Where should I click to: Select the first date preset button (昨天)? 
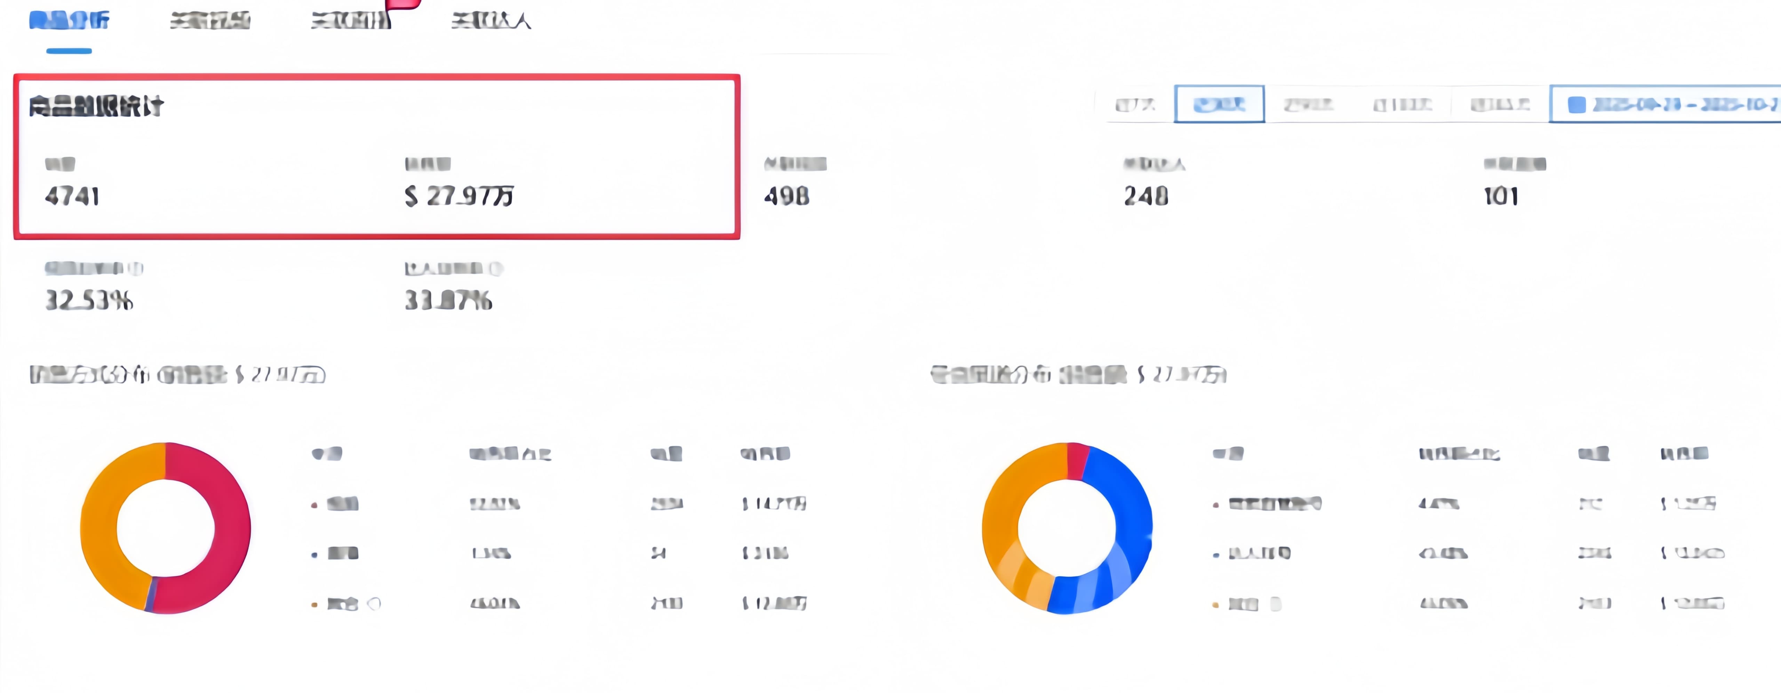pos(1135,104)
